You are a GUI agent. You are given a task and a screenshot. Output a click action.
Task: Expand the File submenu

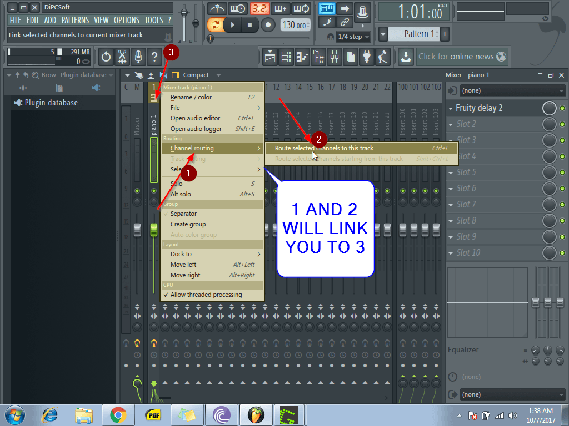point(212,108)
